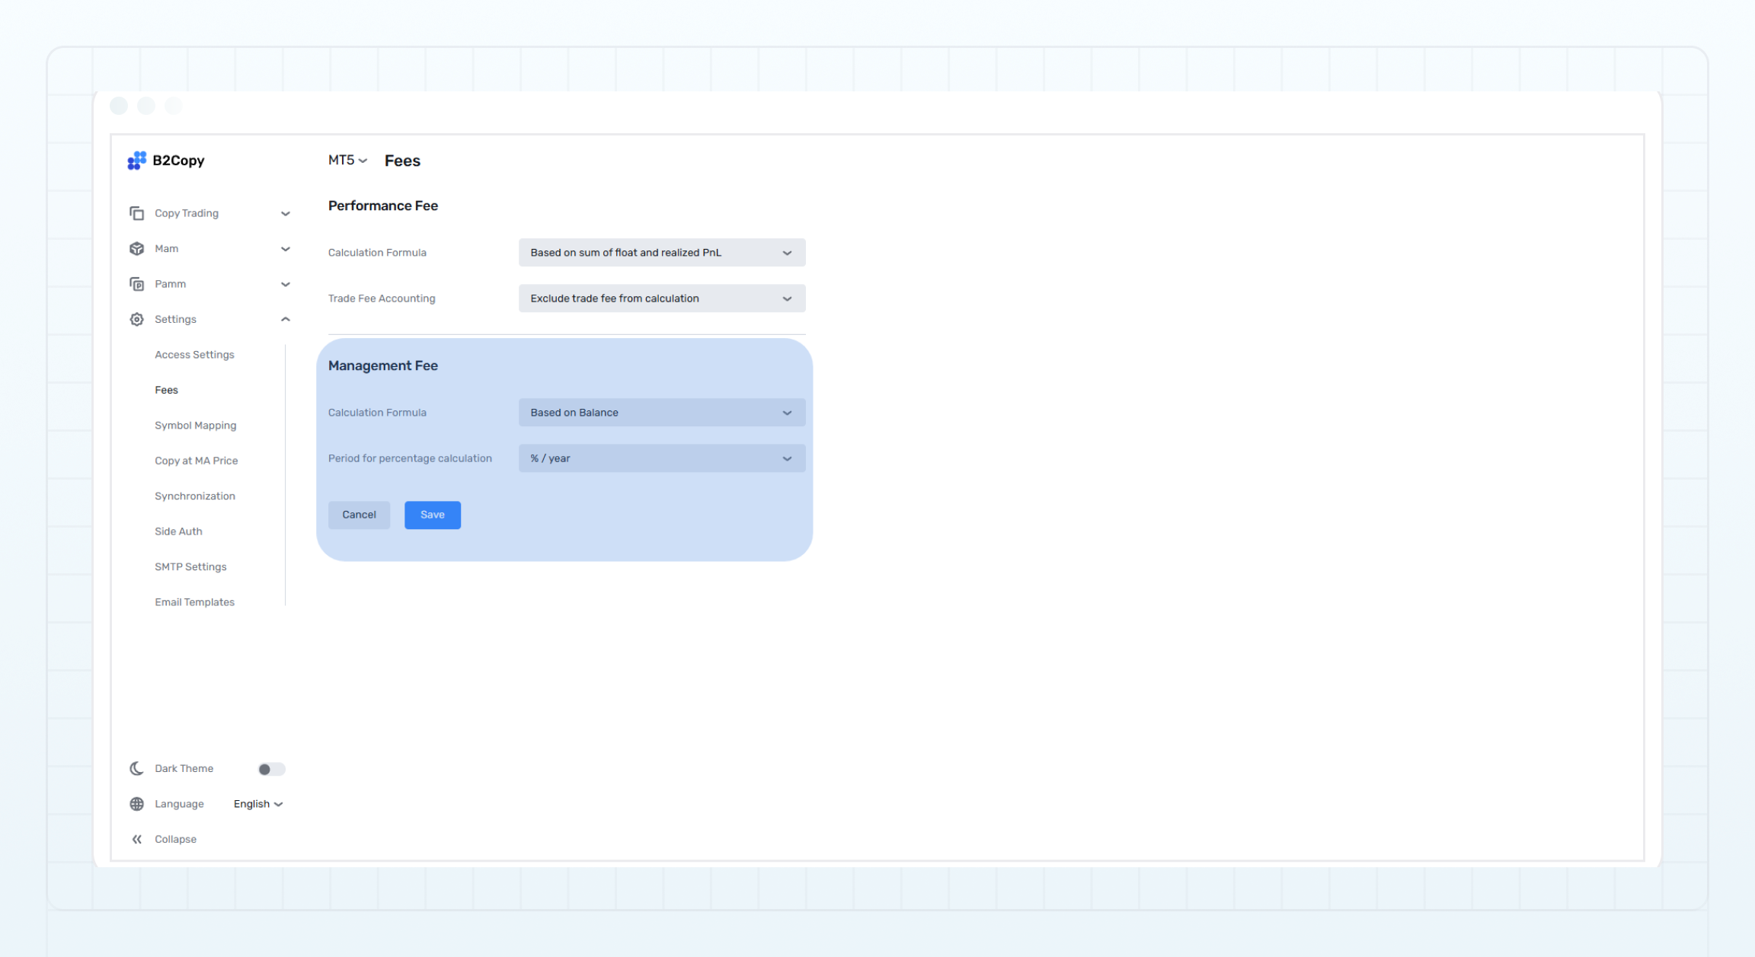1755x957 pixels.
Task: Open Performance Fee Calculation Formula dropdown
Action: click(x=662, y=253)
